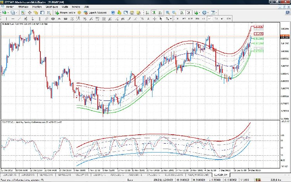291x182 pixels.
Task: Expand the new chart dropdown arrow
Action: (x=8, y=12)
